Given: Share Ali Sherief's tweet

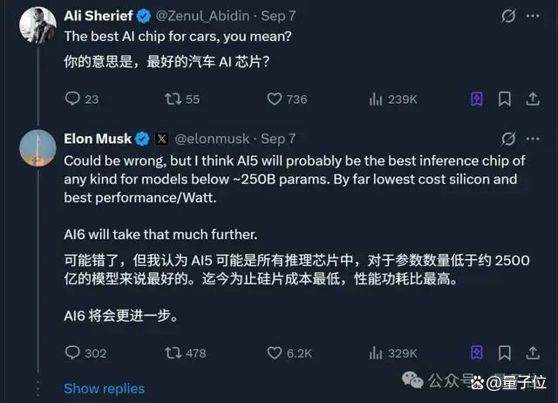Looking at the screenshot, I should coord(533,99).
